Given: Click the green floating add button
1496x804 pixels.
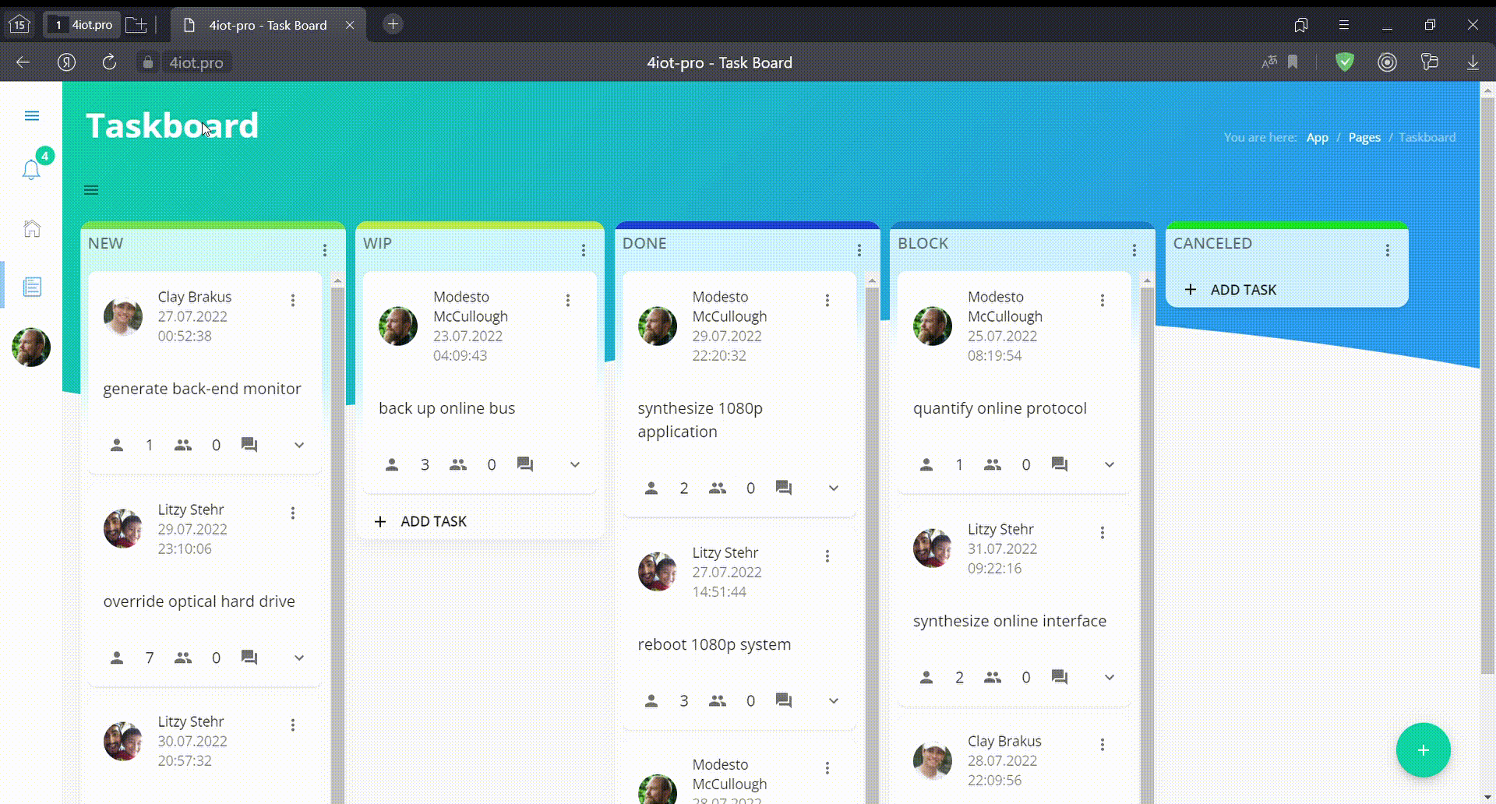Looking at the screenshot, I should (x=1423, y=750).
